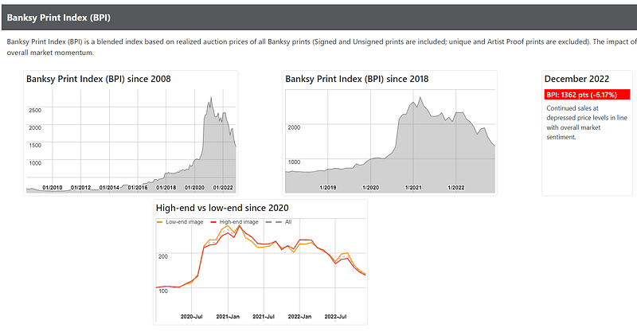
Task: Click the BPI description paragraph text
Action: point(322,47)
